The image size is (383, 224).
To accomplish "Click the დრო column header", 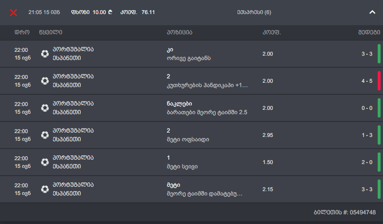I will pyautogui.click(x=22, y=33).
